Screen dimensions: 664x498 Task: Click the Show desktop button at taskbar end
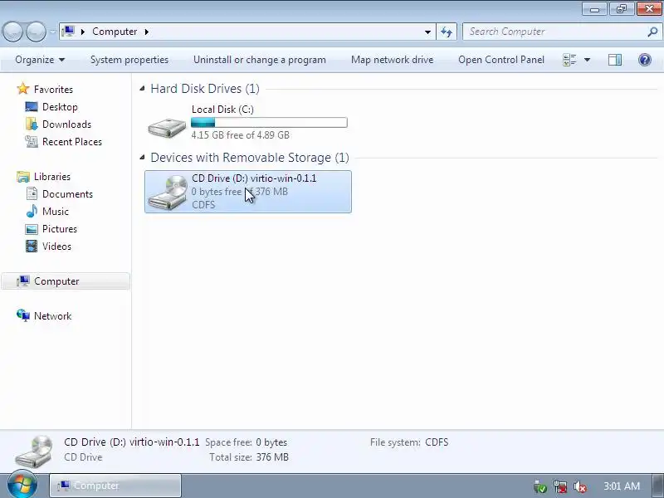point(658,486)
